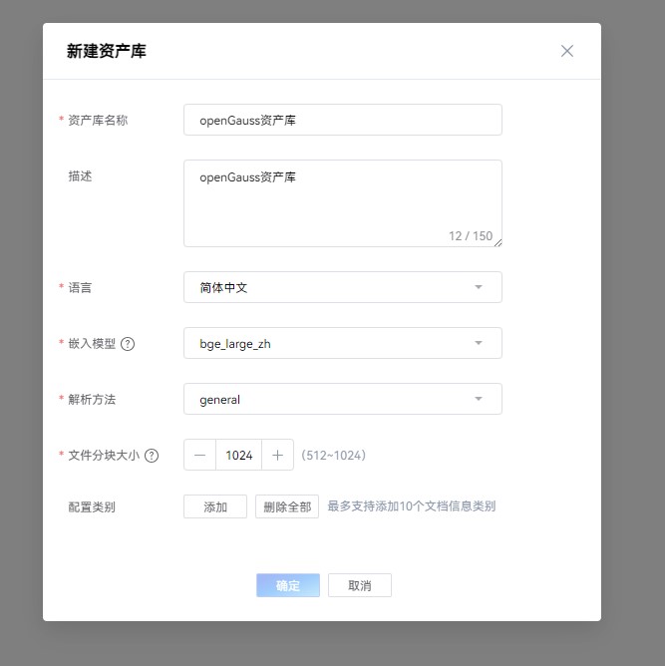
Task: Click the 配置类别 label
Action: [92, 507]
